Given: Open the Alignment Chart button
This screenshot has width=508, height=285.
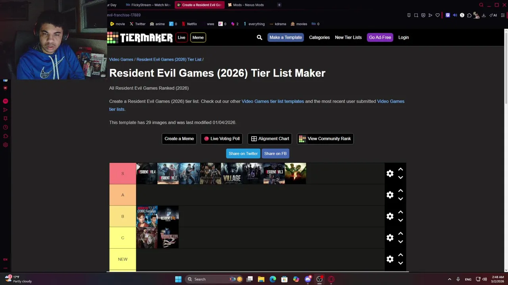Looking at the screenshot, I should (x=270, y=139).
